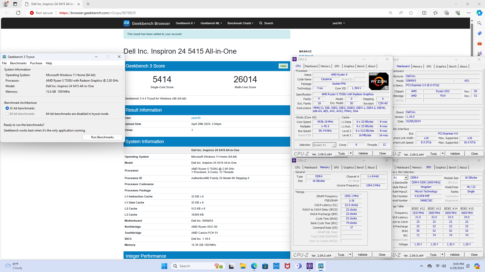Open the yee245 user link in Result Information
Screen dimensions: 485x272
click(196, 118)
